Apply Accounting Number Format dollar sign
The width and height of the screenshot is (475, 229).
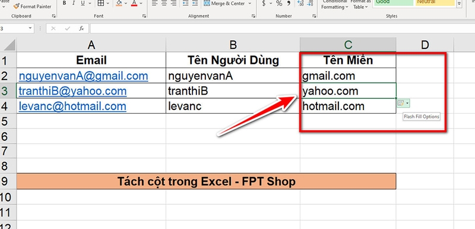coord(264,4)
